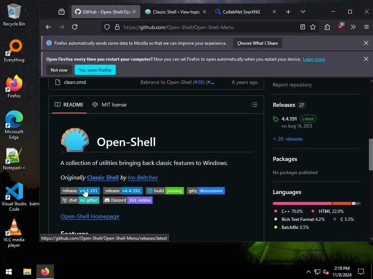The height and width of the screenshot is (279, 373).
Task: Open the VLC media player desktop shortcut
Action: [x=14, y=233]
